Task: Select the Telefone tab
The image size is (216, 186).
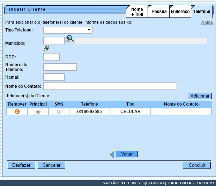Action: click(x=202, y=12)
